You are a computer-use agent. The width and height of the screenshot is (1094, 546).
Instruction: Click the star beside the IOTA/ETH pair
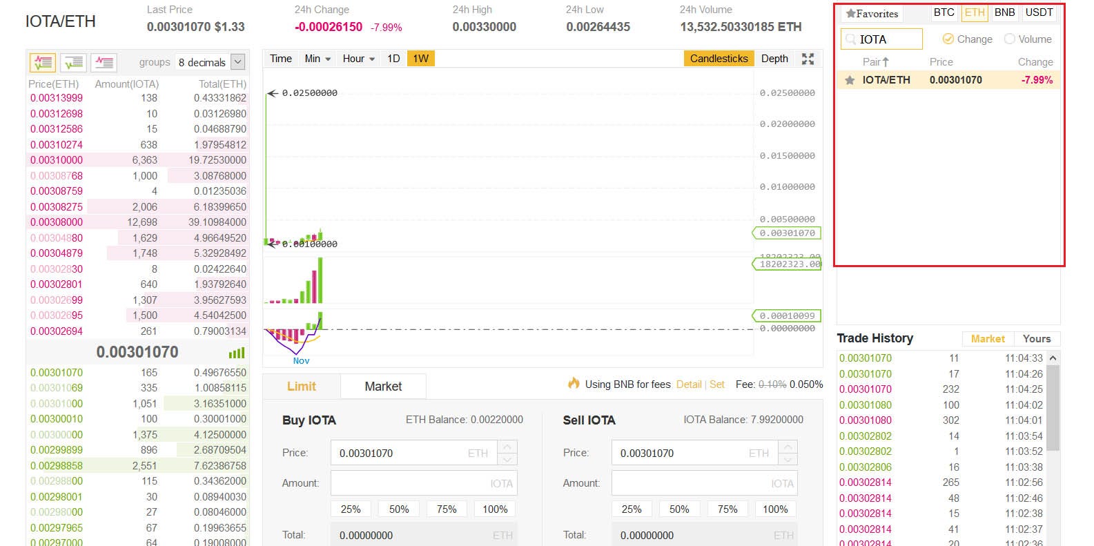point(850,80)
